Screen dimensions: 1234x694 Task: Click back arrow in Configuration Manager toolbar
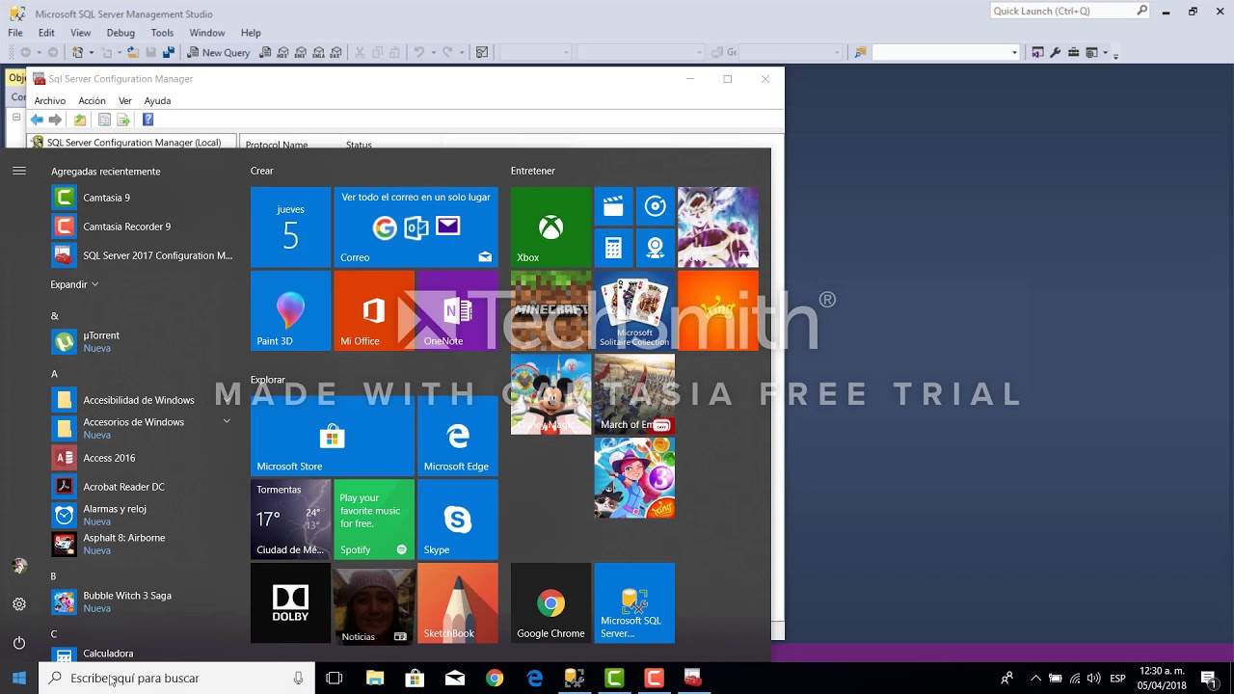pos(37,120)
